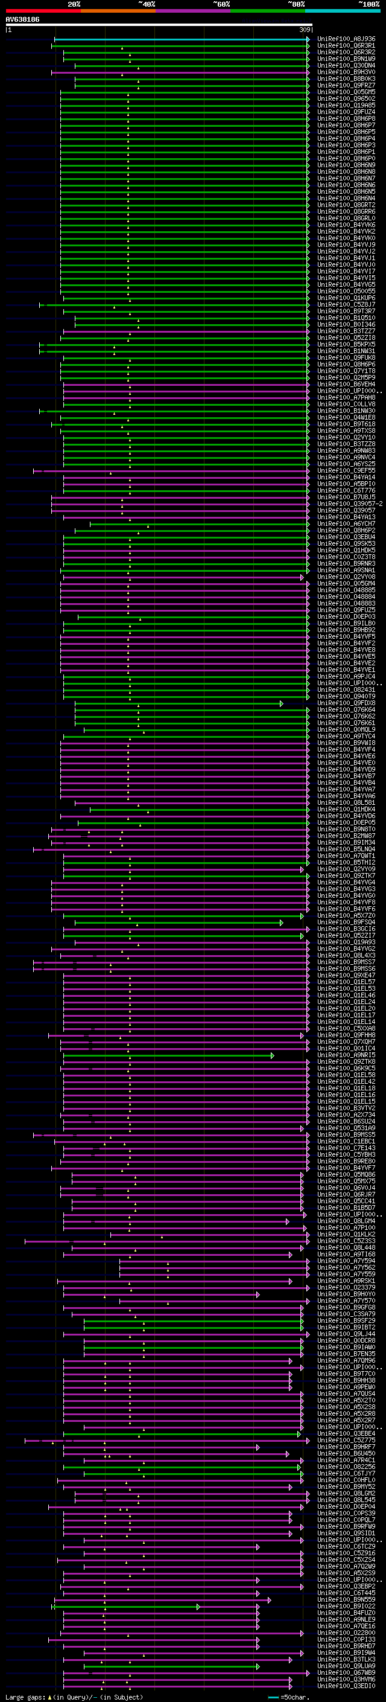Select hit label UniRef100_B6VEH4
This screenshot has width=386, height=1702.
[346, 385]
